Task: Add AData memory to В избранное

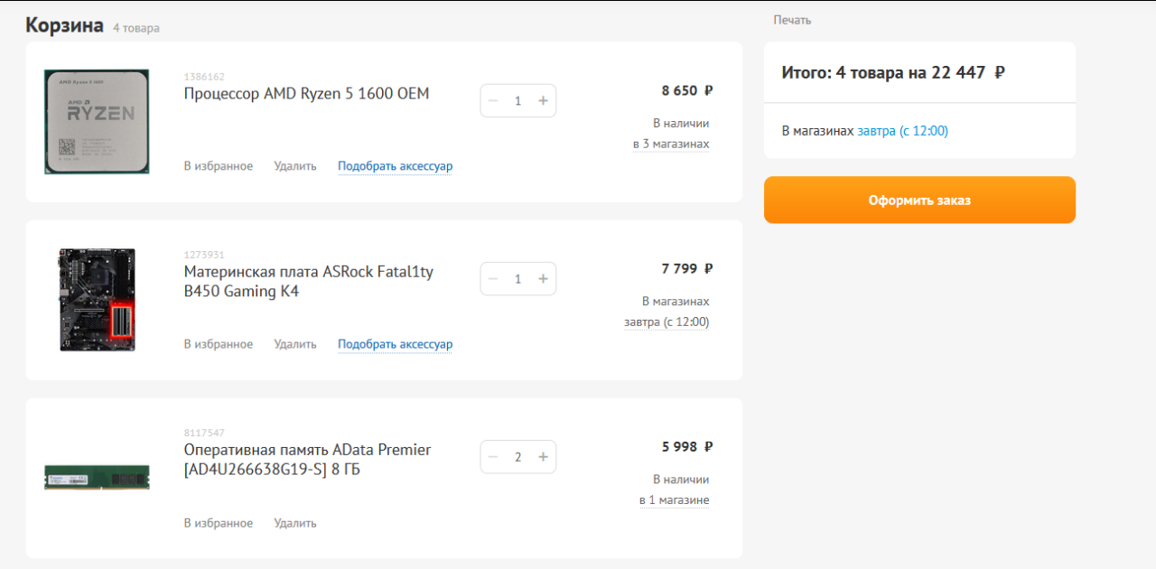Action: (x=219, y=523)
